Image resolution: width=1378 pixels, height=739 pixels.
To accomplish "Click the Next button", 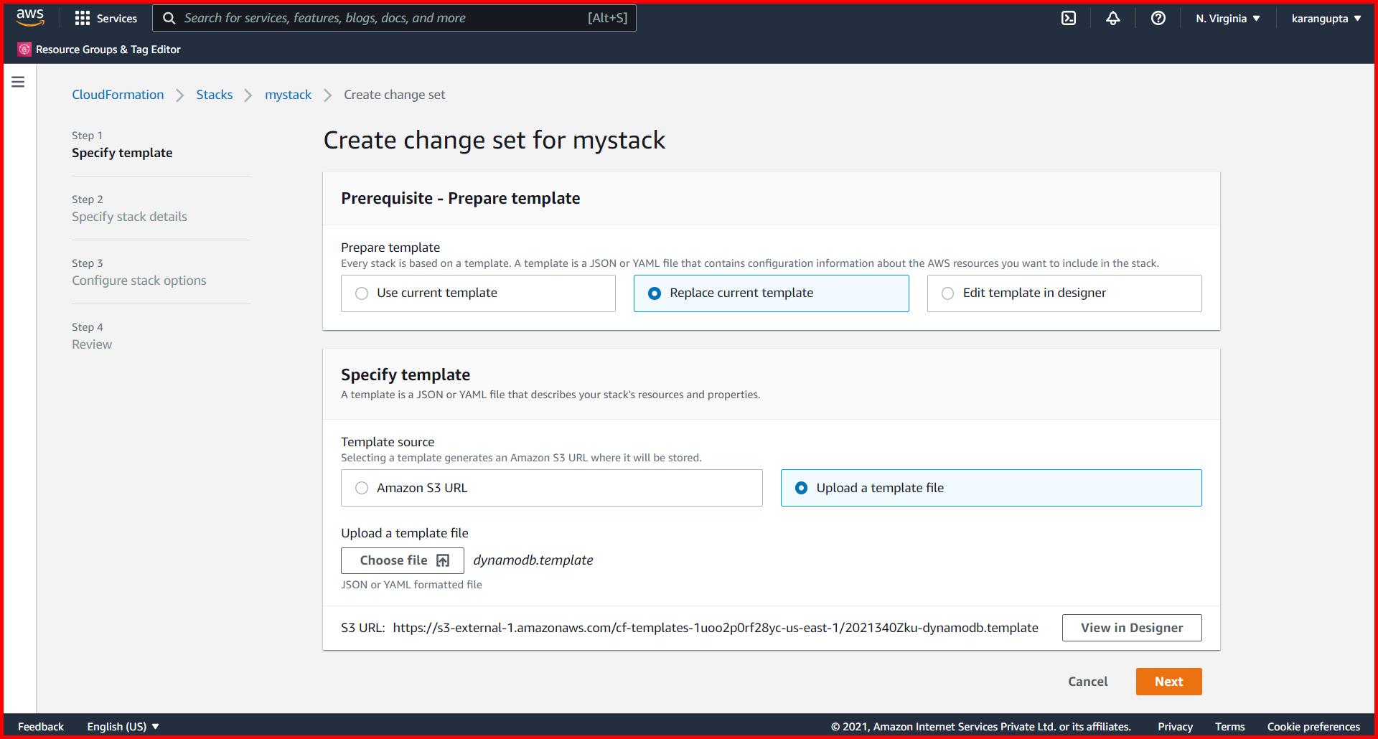I will (x=1168, y=681).
